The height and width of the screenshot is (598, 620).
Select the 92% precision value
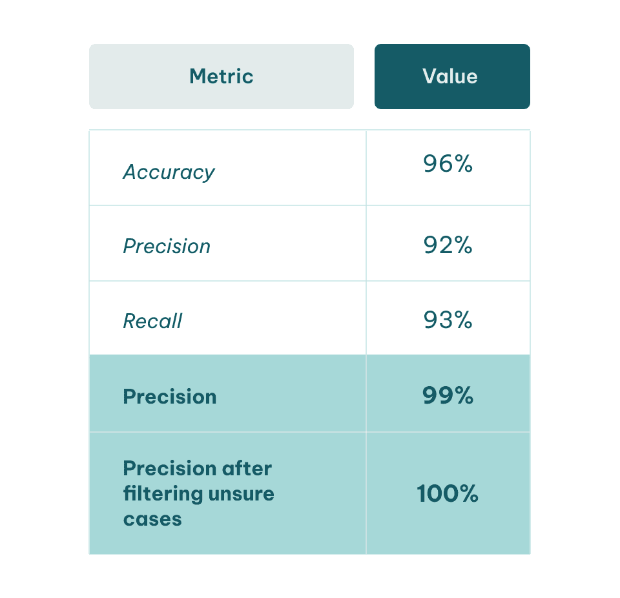pyautogui.click(x=448, y=245)
